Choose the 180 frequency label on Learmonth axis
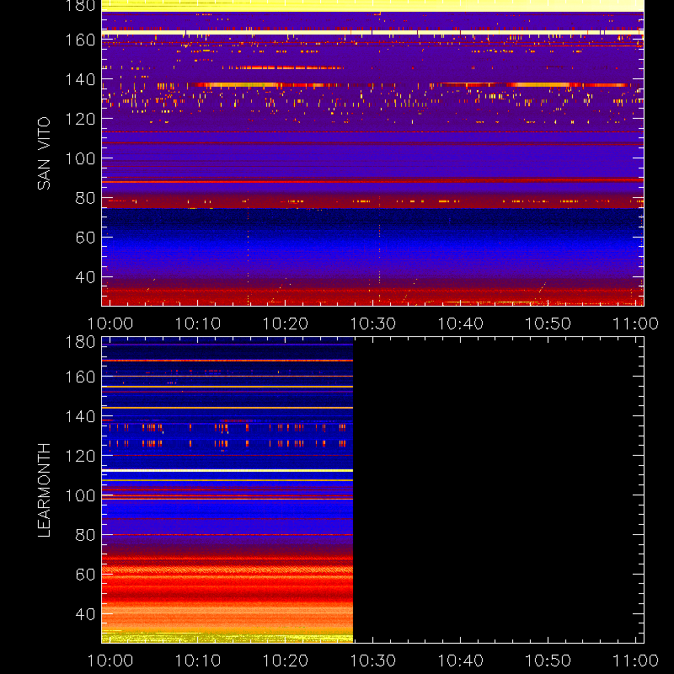 pyautogui.click(x=80, y=342)
